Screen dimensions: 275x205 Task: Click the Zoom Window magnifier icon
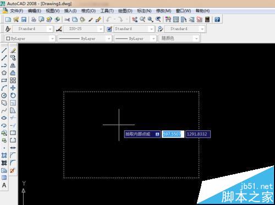pos(150,19)
